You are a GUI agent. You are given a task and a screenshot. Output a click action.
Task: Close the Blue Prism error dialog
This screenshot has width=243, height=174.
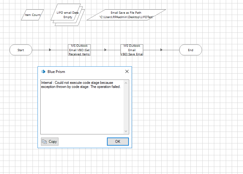coord(127,71)
